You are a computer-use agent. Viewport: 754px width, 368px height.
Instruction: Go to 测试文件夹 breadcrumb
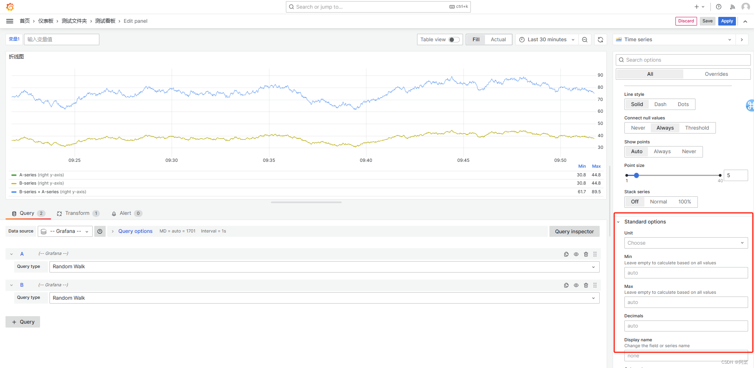click(x=74, y=21)
